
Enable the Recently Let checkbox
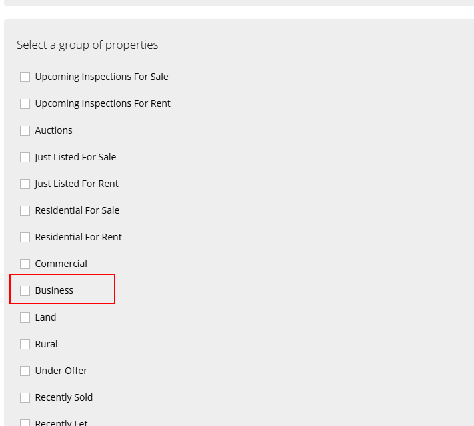point(25,422)
